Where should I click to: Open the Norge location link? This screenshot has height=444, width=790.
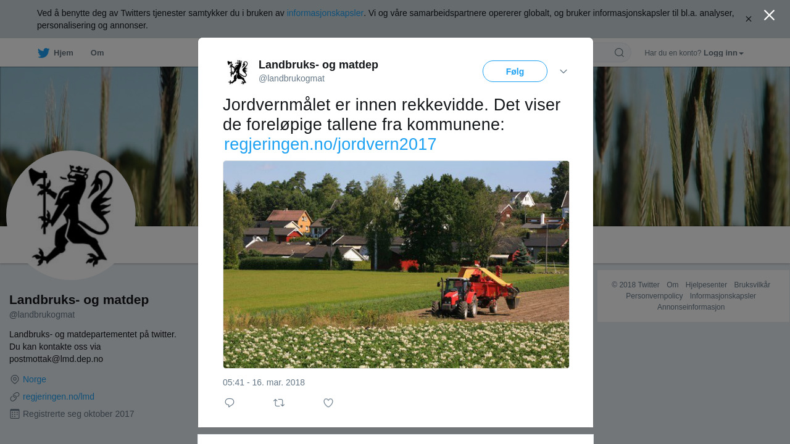point(35,379)
